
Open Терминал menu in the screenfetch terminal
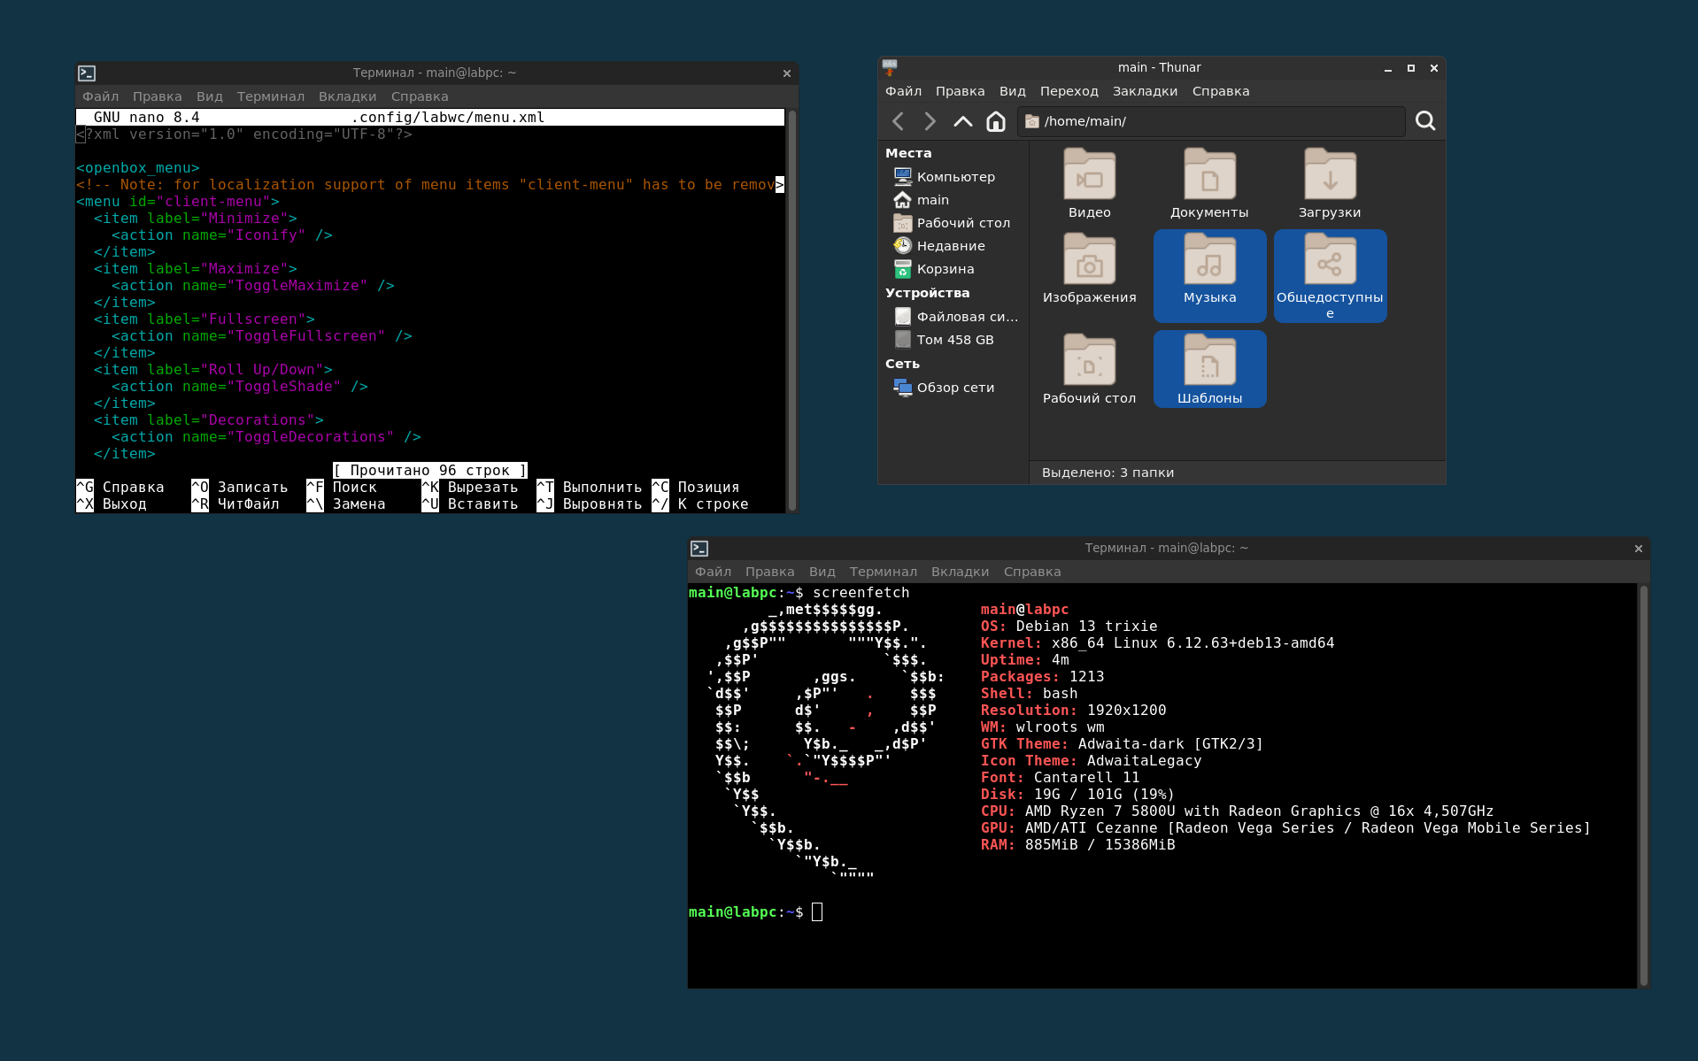tap(883, 572)
